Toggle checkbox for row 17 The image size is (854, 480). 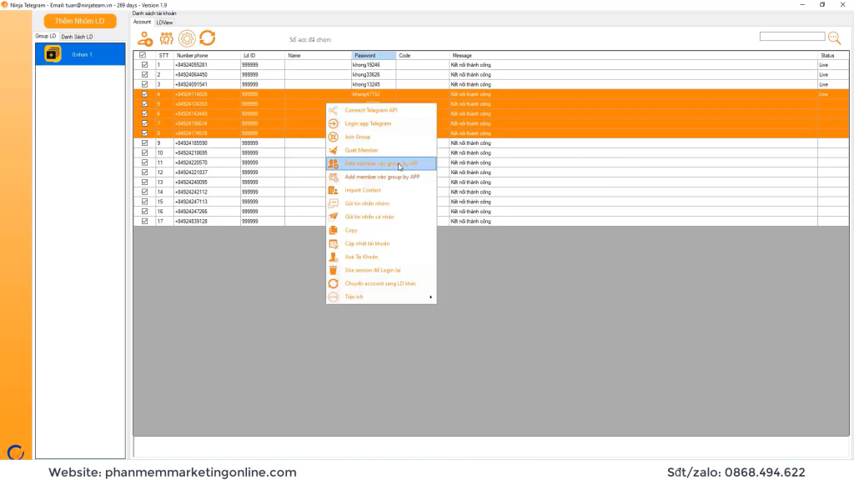point(144,222)
